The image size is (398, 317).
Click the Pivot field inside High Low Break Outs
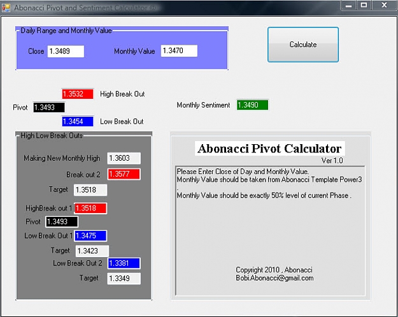62,222
